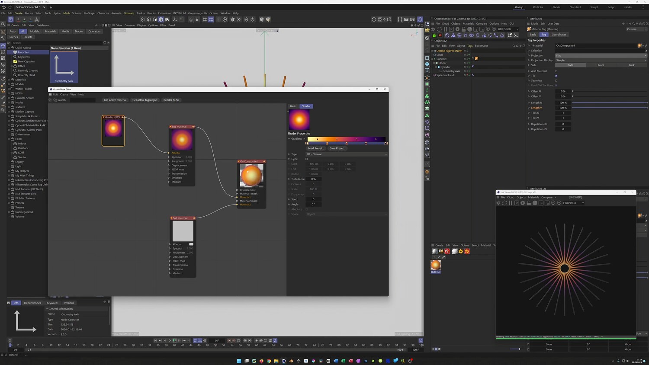Image resolution: width=649 pixels, height=365 pixels.
Task: Click the Get active tag/object button
Action: coord(145,100)
